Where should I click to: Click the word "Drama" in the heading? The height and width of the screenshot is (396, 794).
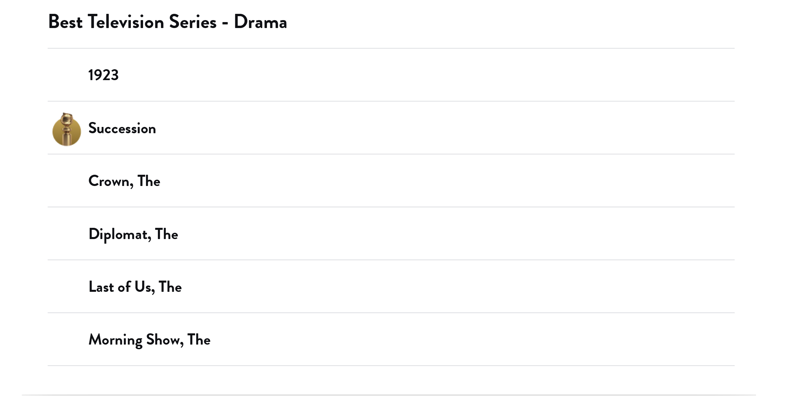[260, 22]
